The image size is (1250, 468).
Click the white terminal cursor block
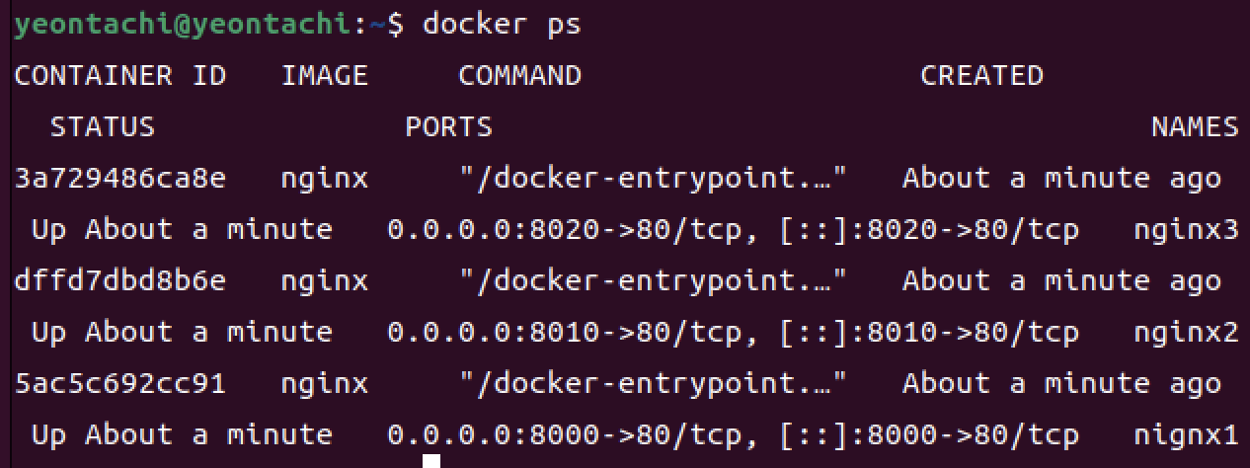(430, 461)
